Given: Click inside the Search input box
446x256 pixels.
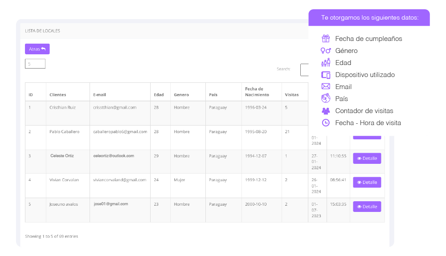Looking at the screenshot, I should pos(304,70).
